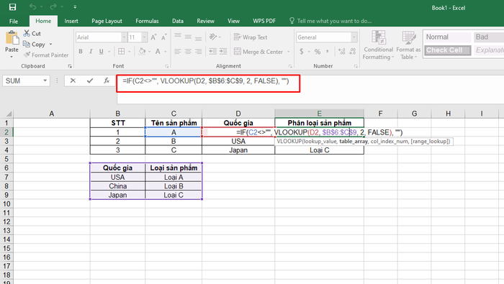Toggle Underline formatting

click(x=102, y=51)
